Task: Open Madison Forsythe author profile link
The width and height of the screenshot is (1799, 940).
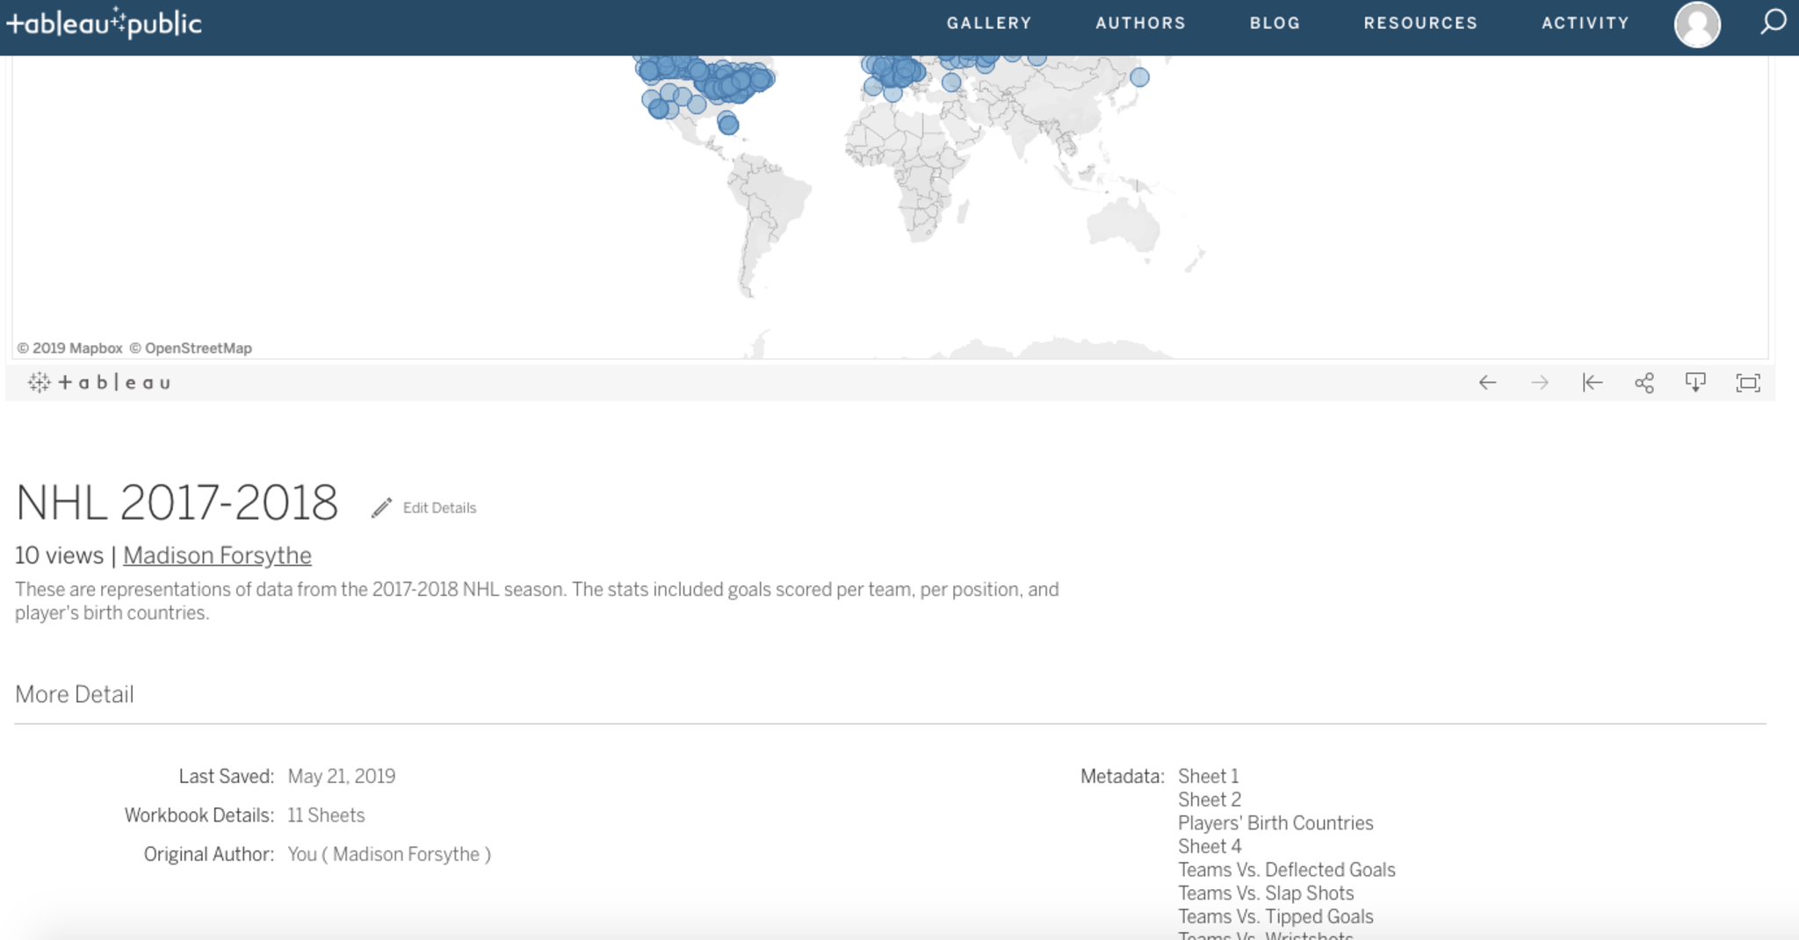Action: tap(217, 556)
